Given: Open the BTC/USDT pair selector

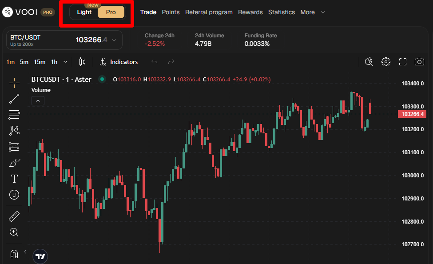Looking at the screenshot, I should click(64, 40).
